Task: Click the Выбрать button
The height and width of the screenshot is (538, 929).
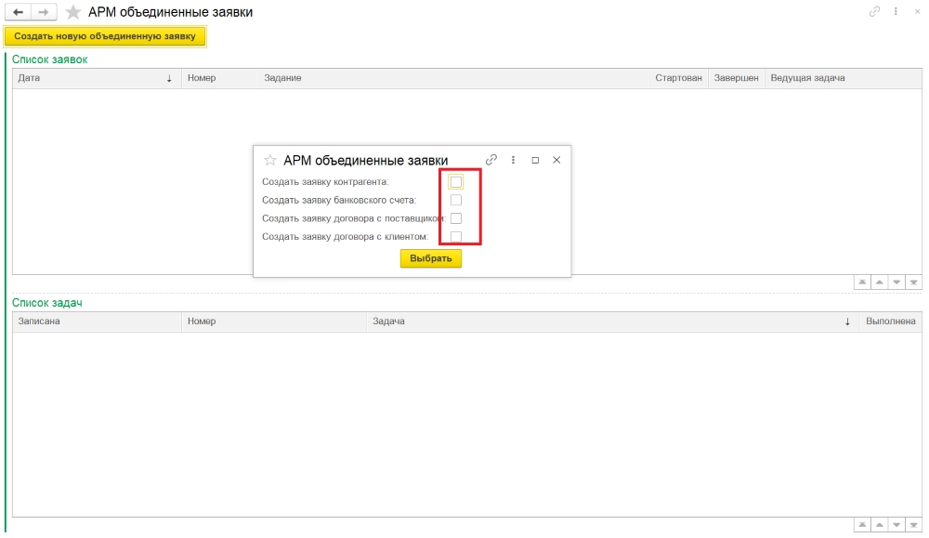Action: [x=431, y=258]
